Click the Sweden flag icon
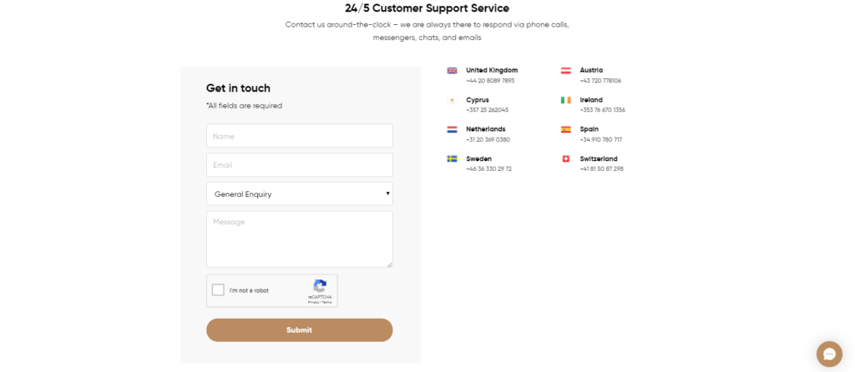 tap(452, 158)
